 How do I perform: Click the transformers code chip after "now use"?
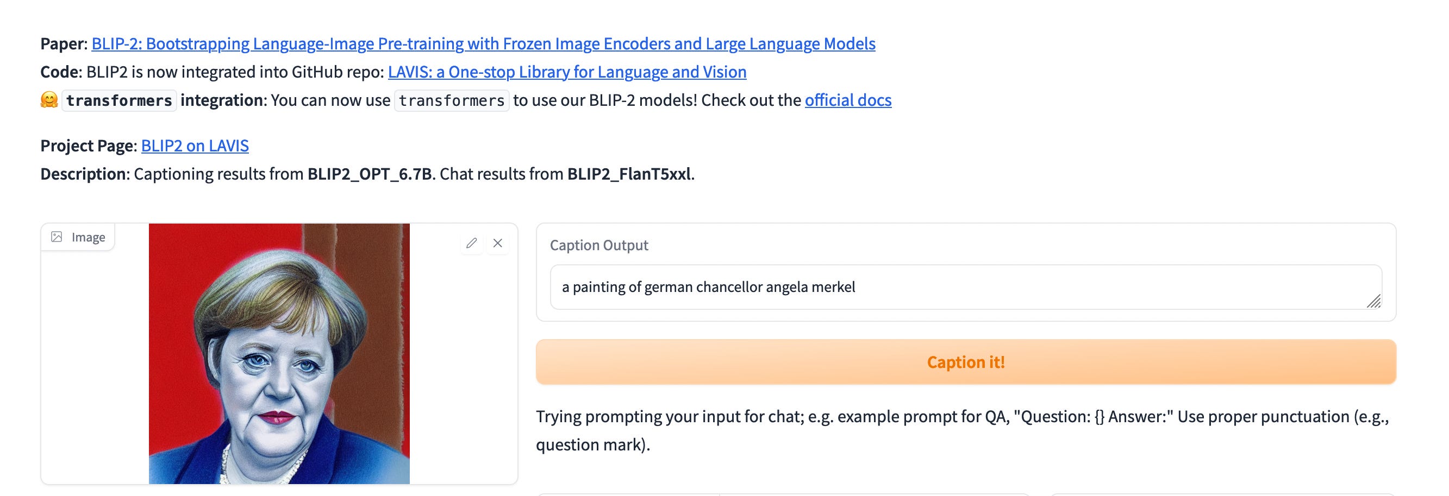pyautogui.click(x=452, y=100)
